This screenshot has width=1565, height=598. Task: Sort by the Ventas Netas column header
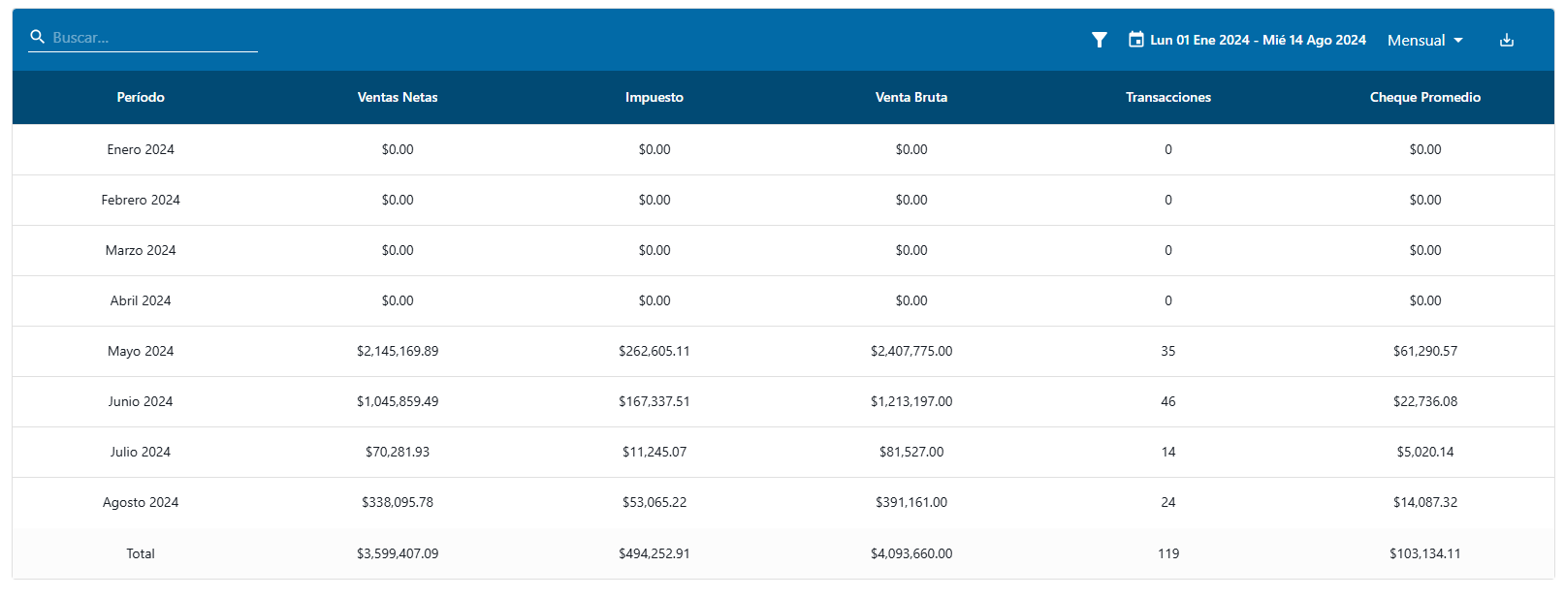point(398,97)
